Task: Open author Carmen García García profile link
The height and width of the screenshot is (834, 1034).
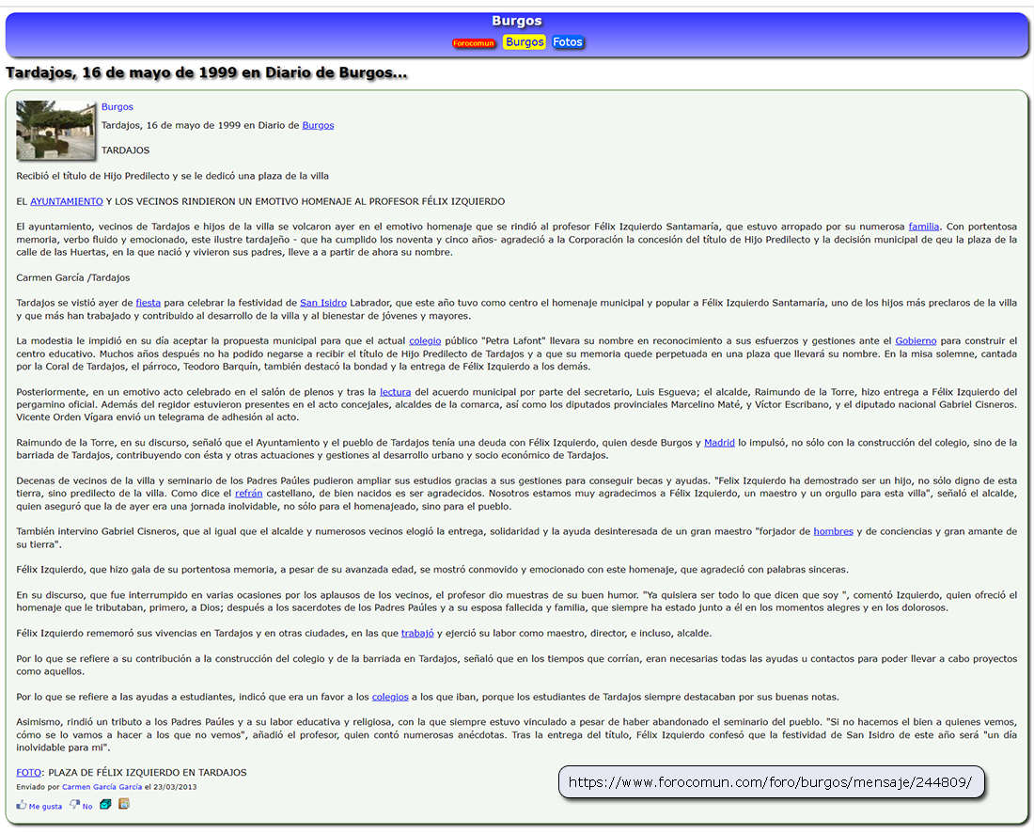Action: (102, 787)
